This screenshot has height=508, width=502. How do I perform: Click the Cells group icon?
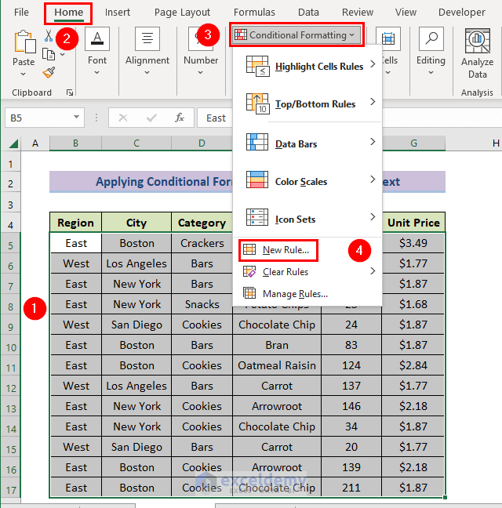pyautogui.click(x=388, y=39)
